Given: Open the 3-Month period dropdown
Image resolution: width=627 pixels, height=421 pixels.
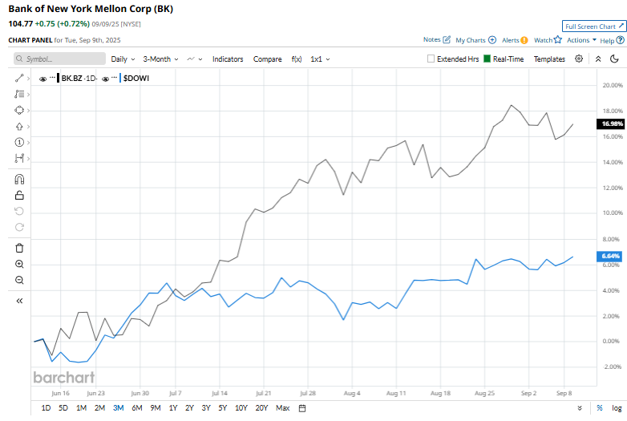Looking at the screenshot, I should point(160,59).
